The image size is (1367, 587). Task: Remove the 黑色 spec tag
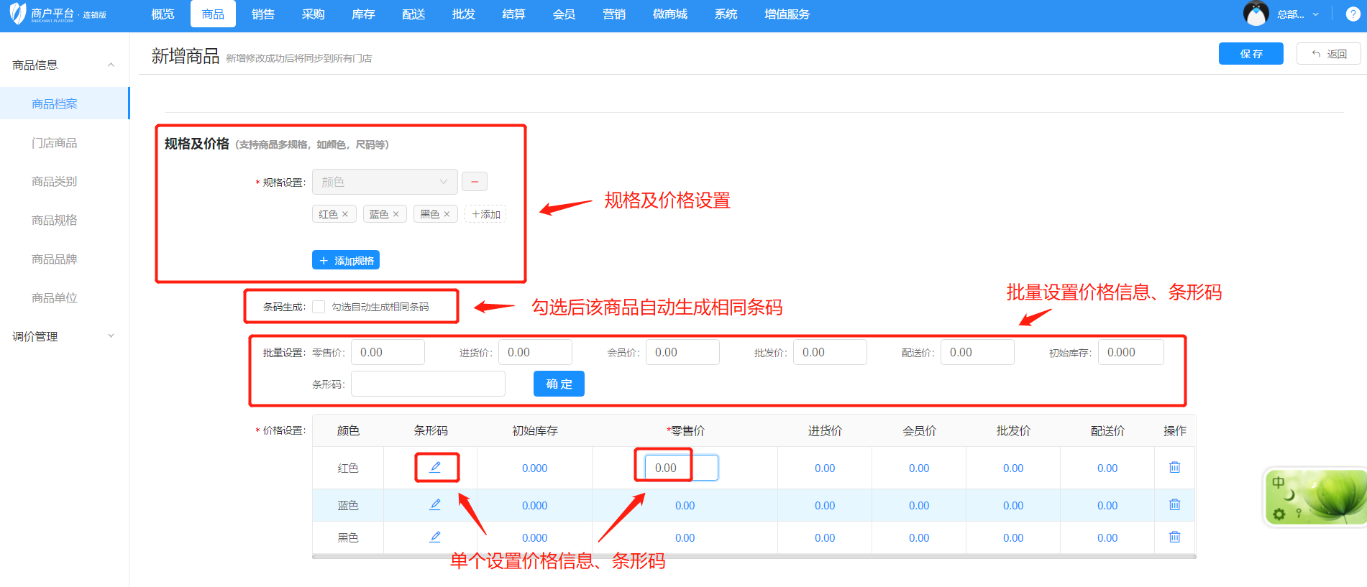pyautogui.click(x=447, y=214)
